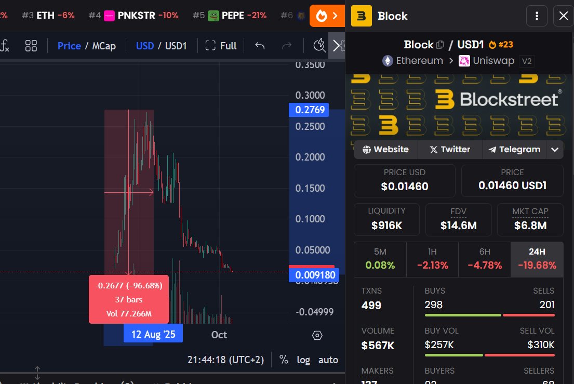Open the indicators fx menu
Image resolution: width=574 pixels, height=384 pixels.
(x=4, y=46)
